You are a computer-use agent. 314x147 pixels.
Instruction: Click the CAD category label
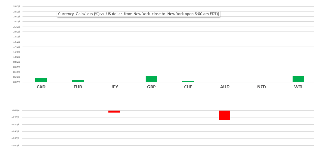tap(41, 87)
